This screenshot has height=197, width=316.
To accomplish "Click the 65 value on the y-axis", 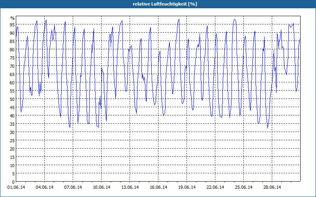I will tap(12, 74).
